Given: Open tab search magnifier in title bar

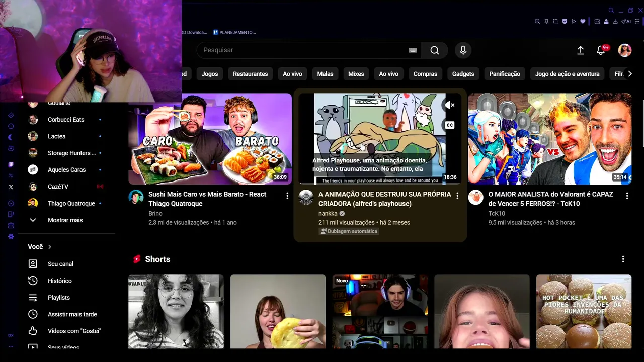Looking at the screenshot, I should [x=611, y=10].
